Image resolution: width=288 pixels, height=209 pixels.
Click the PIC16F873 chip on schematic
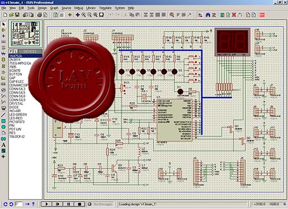[174, 120]
